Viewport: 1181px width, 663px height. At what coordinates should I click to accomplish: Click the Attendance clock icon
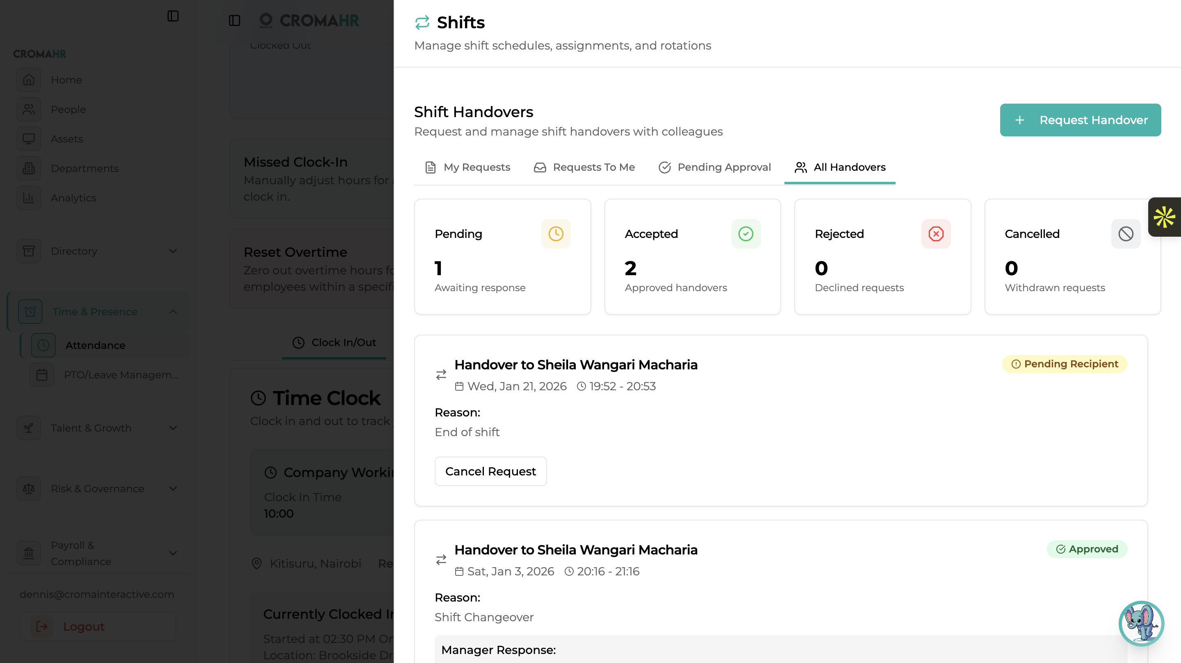(x=43, y=345)
